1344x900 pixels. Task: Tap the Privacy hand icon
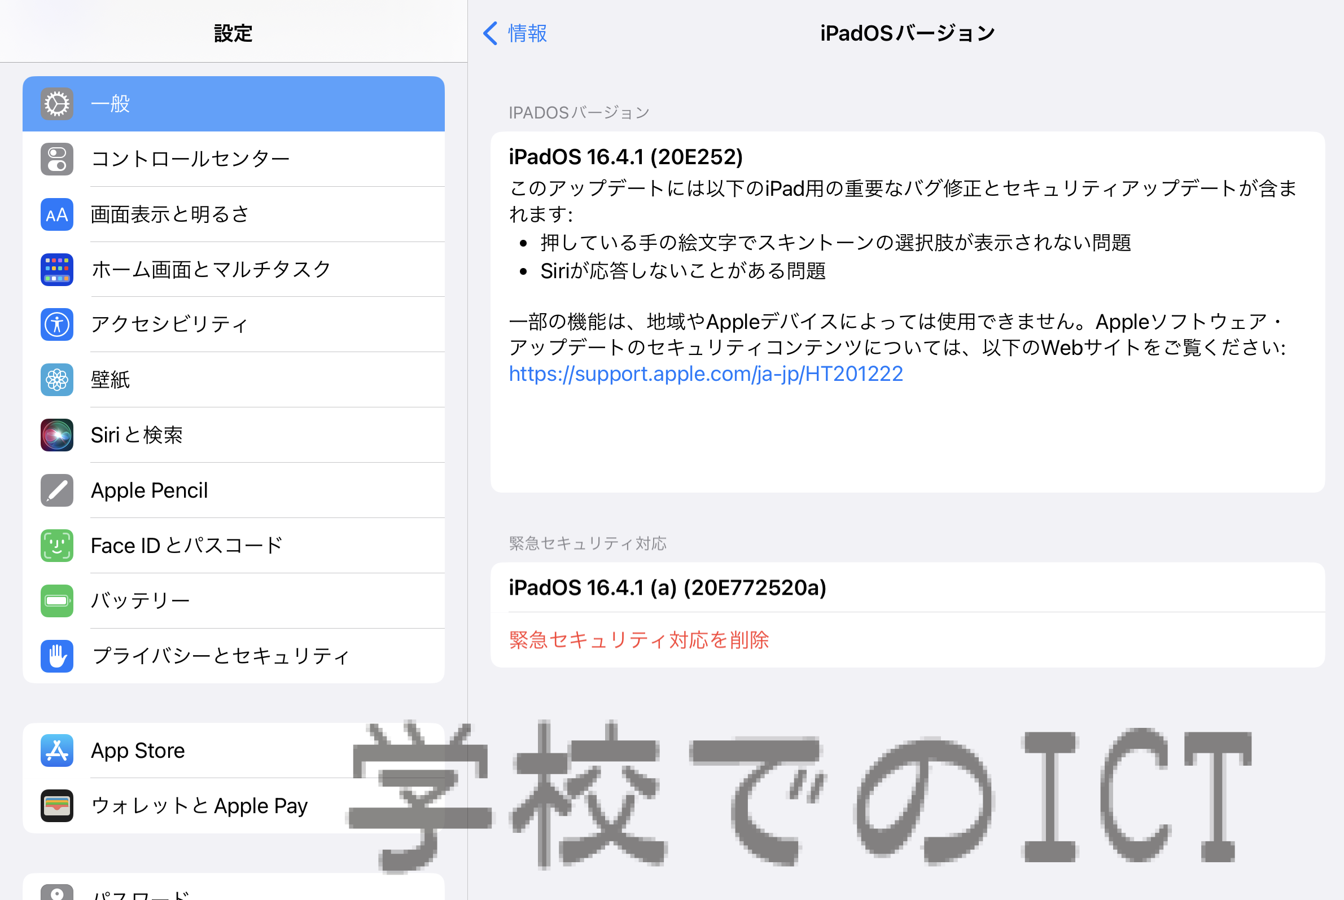57,656
